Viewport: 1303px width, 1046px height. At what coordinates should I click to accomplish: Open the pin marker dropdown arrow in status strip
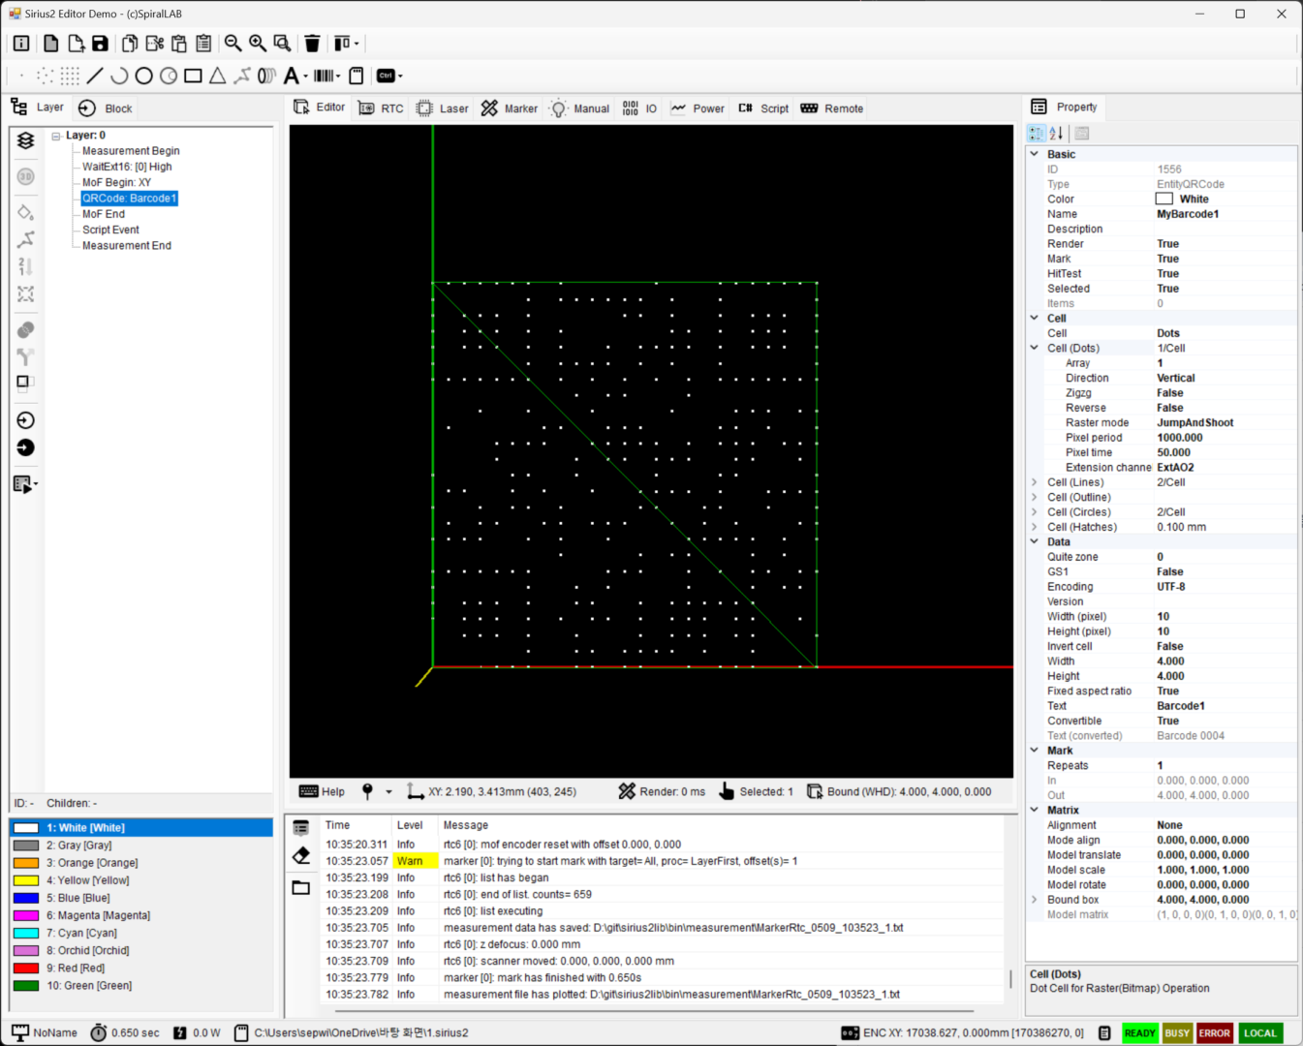[389, 792]
